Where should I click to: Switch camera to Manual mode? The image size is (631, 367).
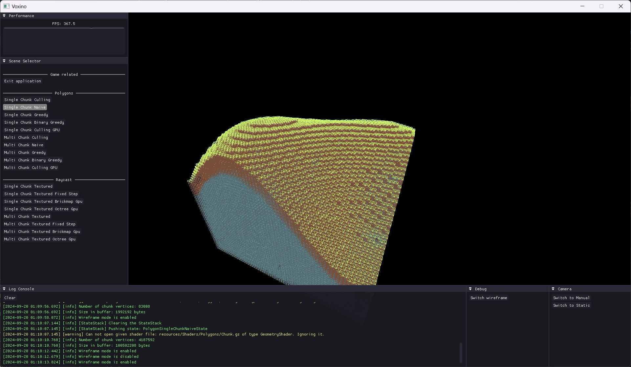(571, 298)
